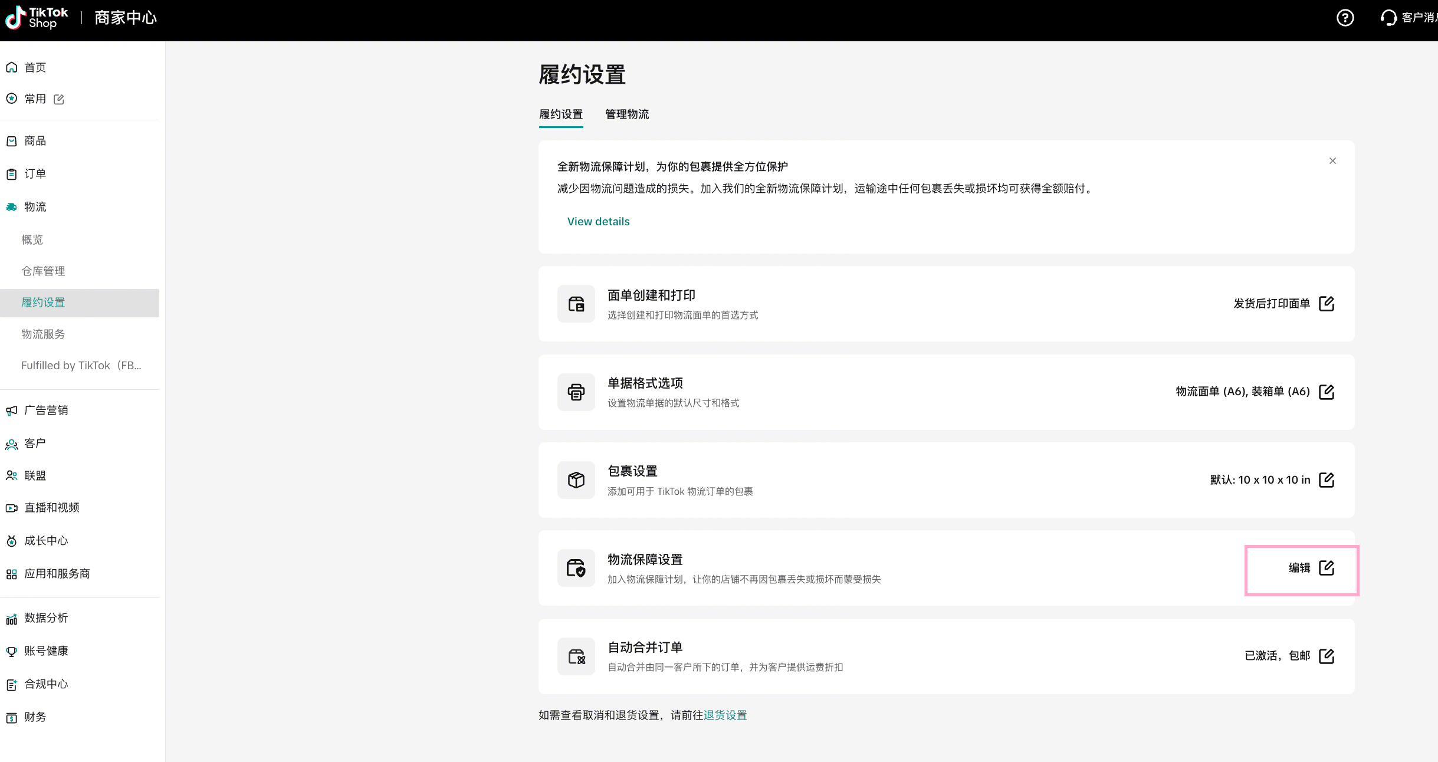Expand 订单 section in sidebar
The height and width of the screenshot is (762, 1438).
pos(35,174)
